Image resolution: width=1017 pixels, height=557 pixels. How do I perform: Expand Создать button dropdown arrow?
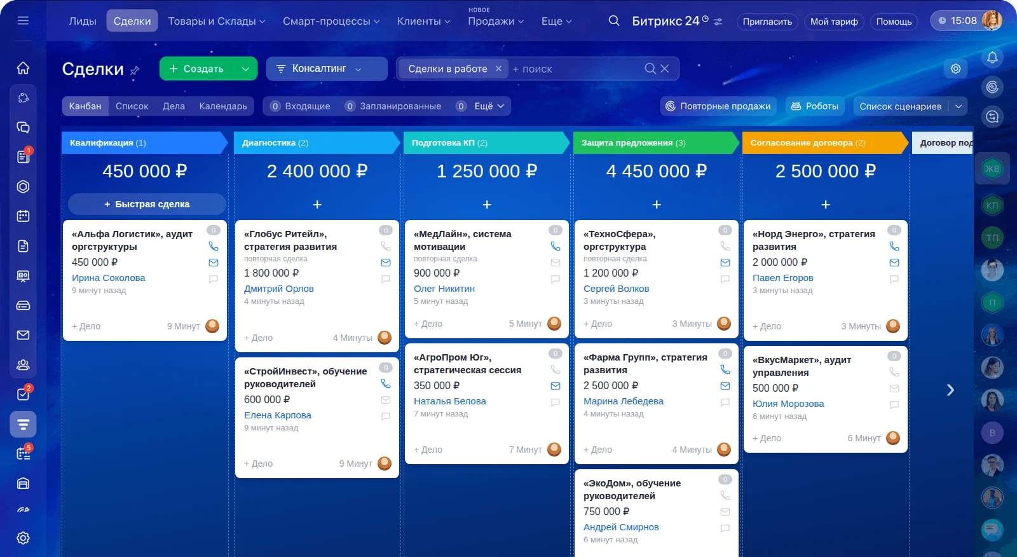(245, 69)
